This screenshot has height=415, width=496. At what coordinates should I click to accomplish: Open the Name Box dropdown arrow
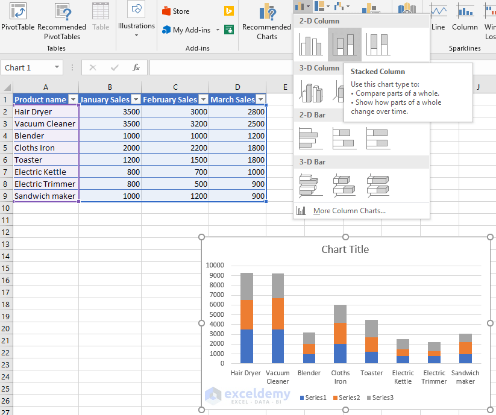coord(57,67)
